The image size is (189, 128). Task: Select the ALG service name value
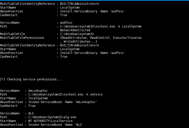coord(31,113)
